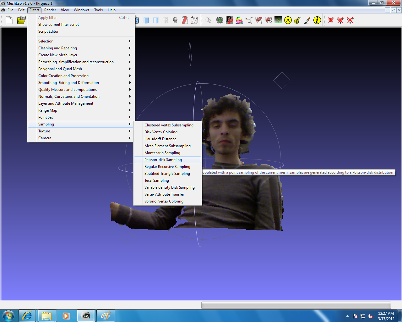
Task: Select the dotted-rectangle vertex selection tool
Action: click(249, 20)
